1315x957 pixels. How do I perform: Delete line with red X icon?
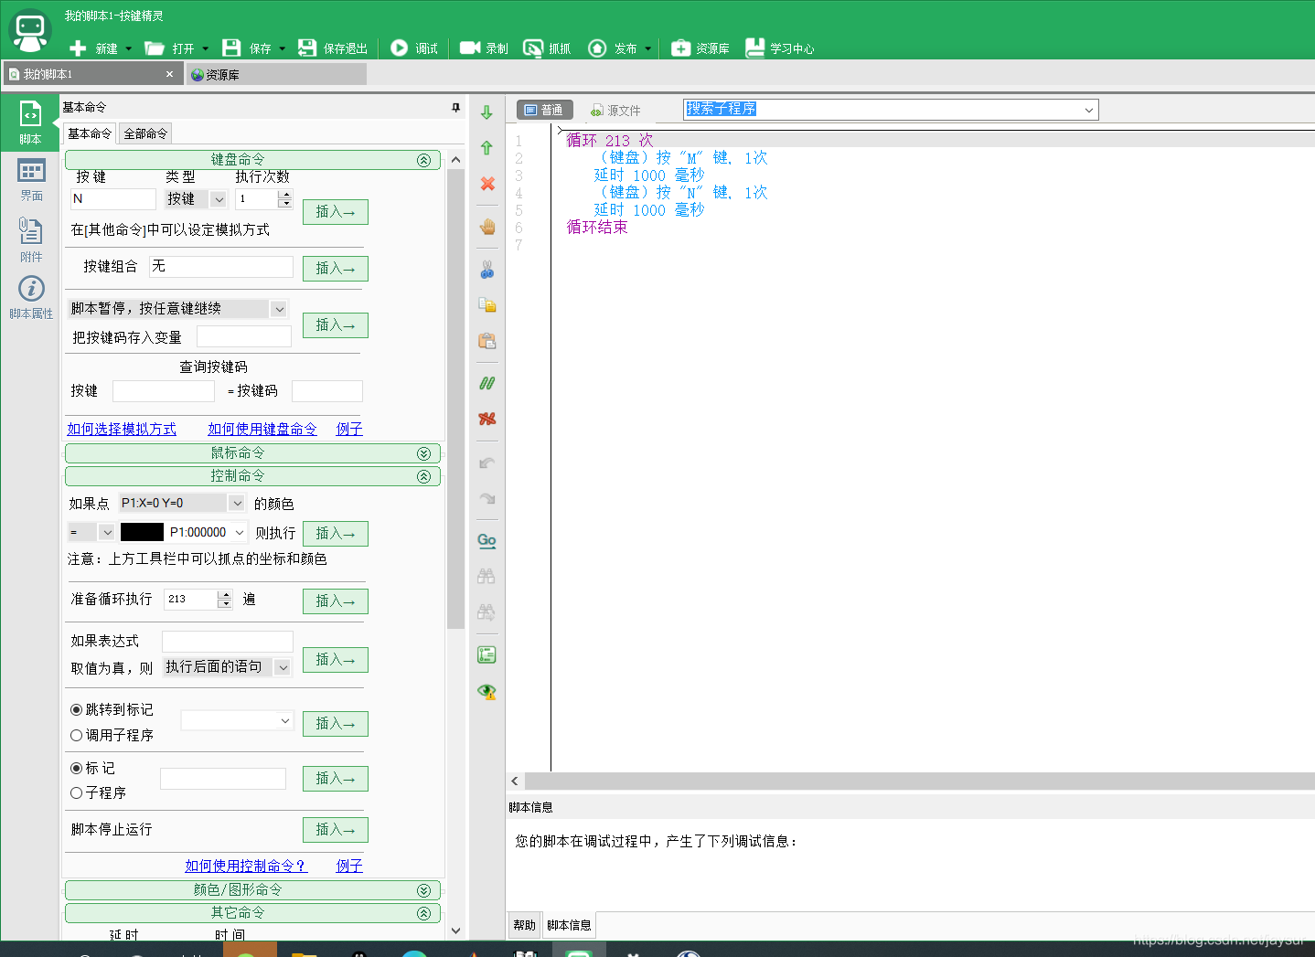pos(487,184)
